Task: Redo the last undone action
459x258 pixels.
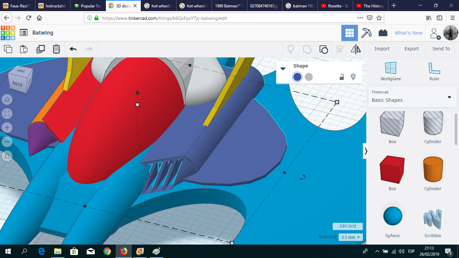Action: point(89,49)
